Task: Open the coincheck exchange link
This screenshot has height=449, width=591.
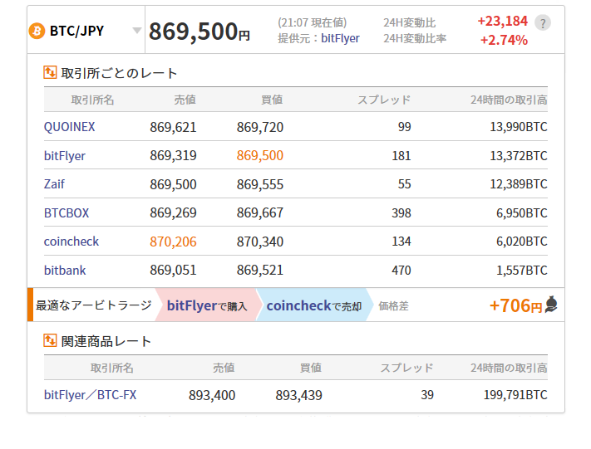Action: click(x=71, y=242)
